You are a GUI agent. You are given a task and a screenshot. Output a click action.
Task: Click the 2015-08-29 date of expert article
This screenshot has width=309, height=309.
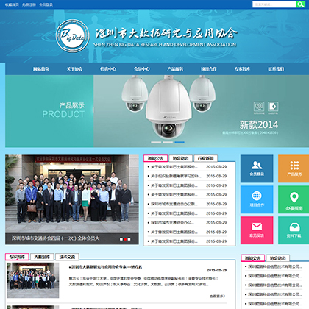pyautogui.click(x=216, y=270)
